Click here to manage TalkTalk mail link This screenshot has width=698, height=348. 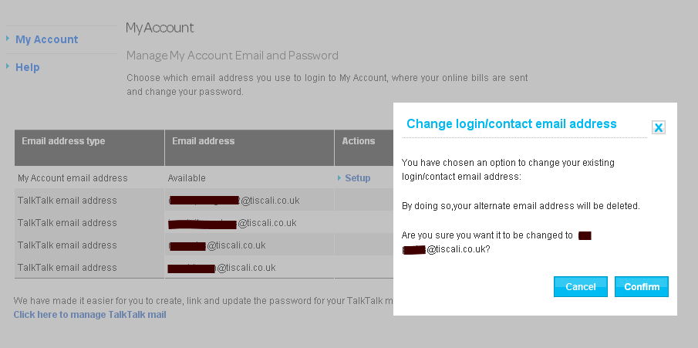pos(89,315)
